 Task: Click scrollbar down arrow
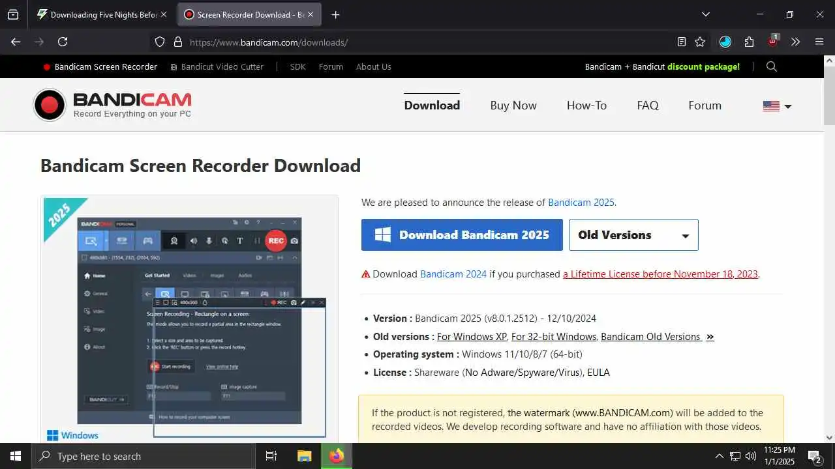click(829, 438)
